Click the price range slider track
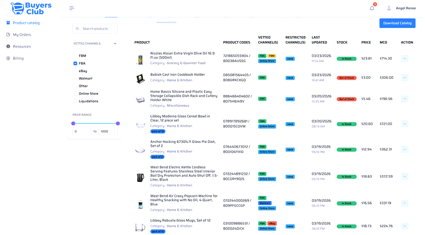This screenshot has width=425, height=235. pos(95,123)
